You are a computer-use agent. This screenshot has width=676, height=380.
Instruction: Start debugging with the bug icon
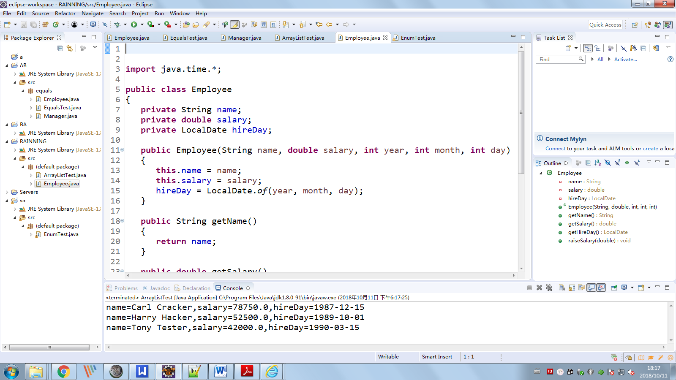point(117,24)
